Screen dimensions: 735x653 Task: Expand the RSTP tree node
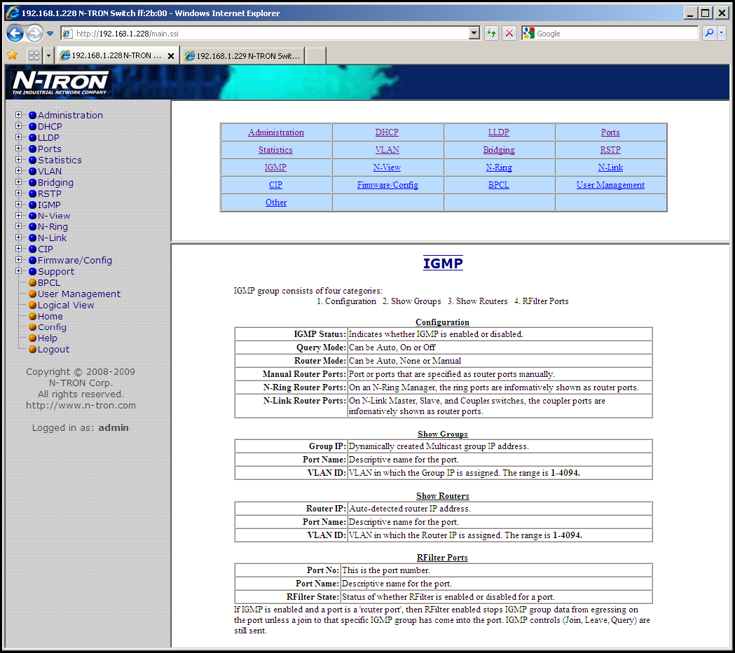[18, 193]
